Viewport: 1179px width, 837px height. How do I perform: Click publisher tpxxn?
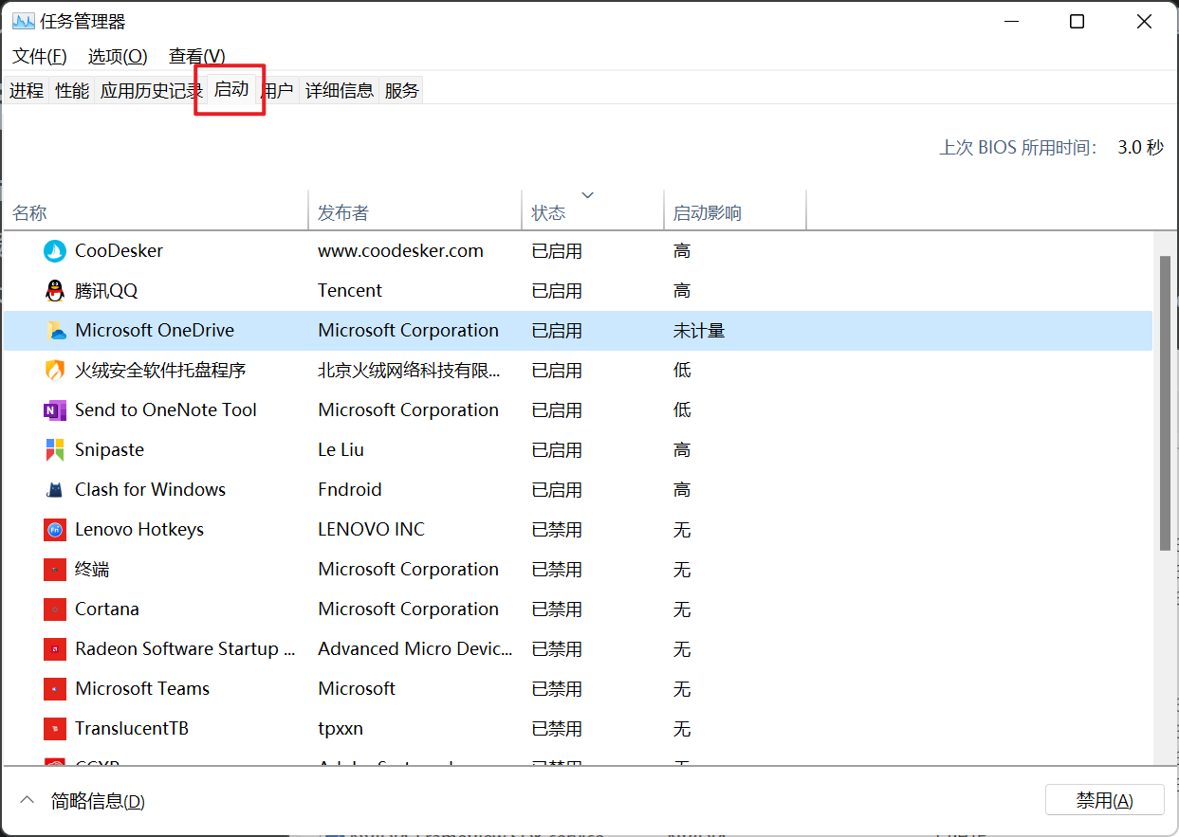click(x=341, y=729)
